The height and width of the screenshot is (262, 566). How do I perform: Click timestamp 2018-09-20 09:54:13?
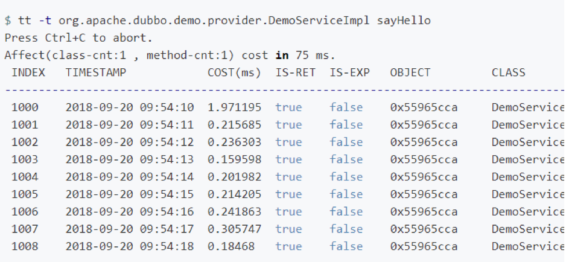click(130, 160)
